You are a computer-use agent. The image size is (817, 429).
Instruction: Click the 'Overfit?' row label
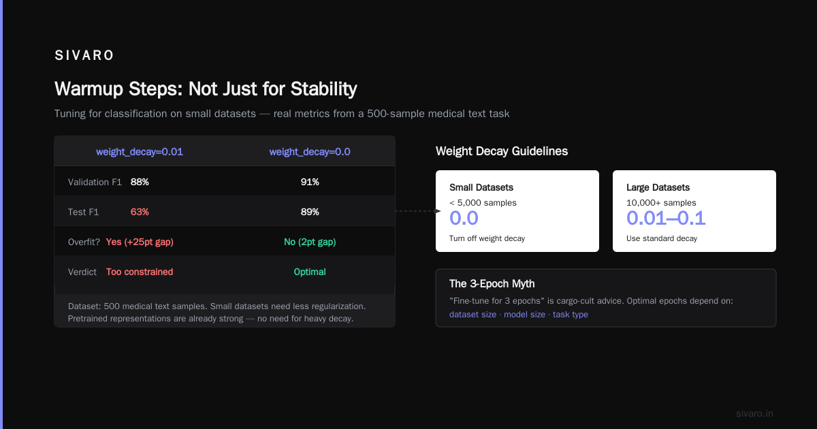tap(84, 242)
